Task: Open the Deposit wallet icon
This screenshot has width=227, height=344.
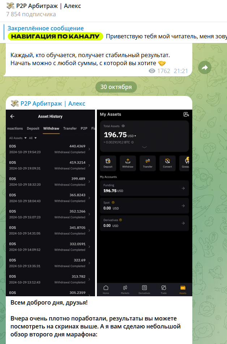Action: tap(108, 161)
